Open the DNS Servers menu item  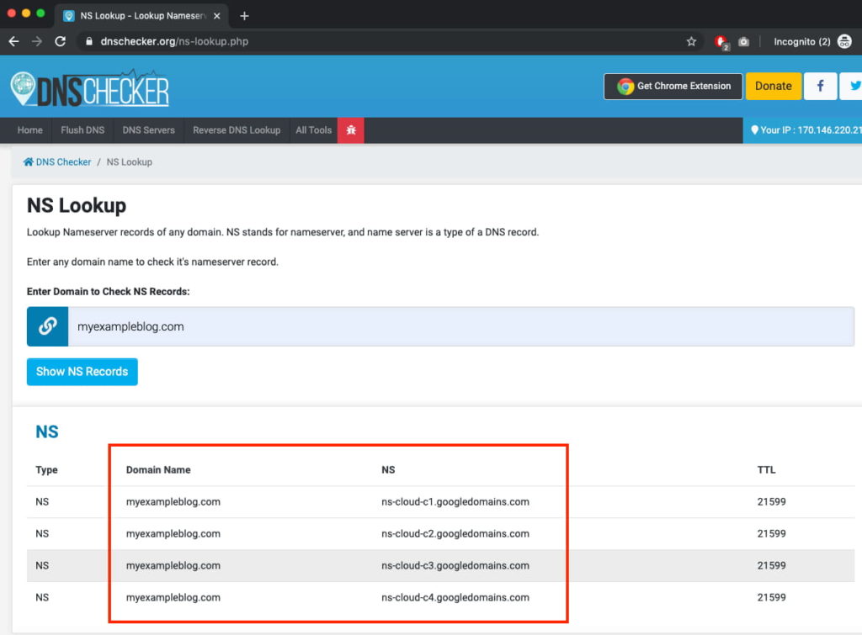(x=148, y=130)
